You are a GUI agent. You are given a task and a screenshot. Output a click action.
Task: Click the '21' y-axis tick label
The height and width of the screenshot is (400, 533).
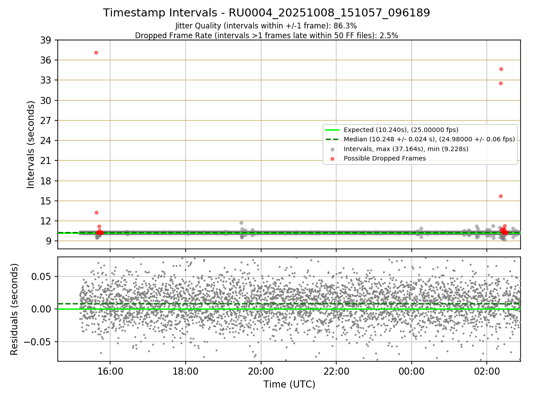click(x=46, y=160)
